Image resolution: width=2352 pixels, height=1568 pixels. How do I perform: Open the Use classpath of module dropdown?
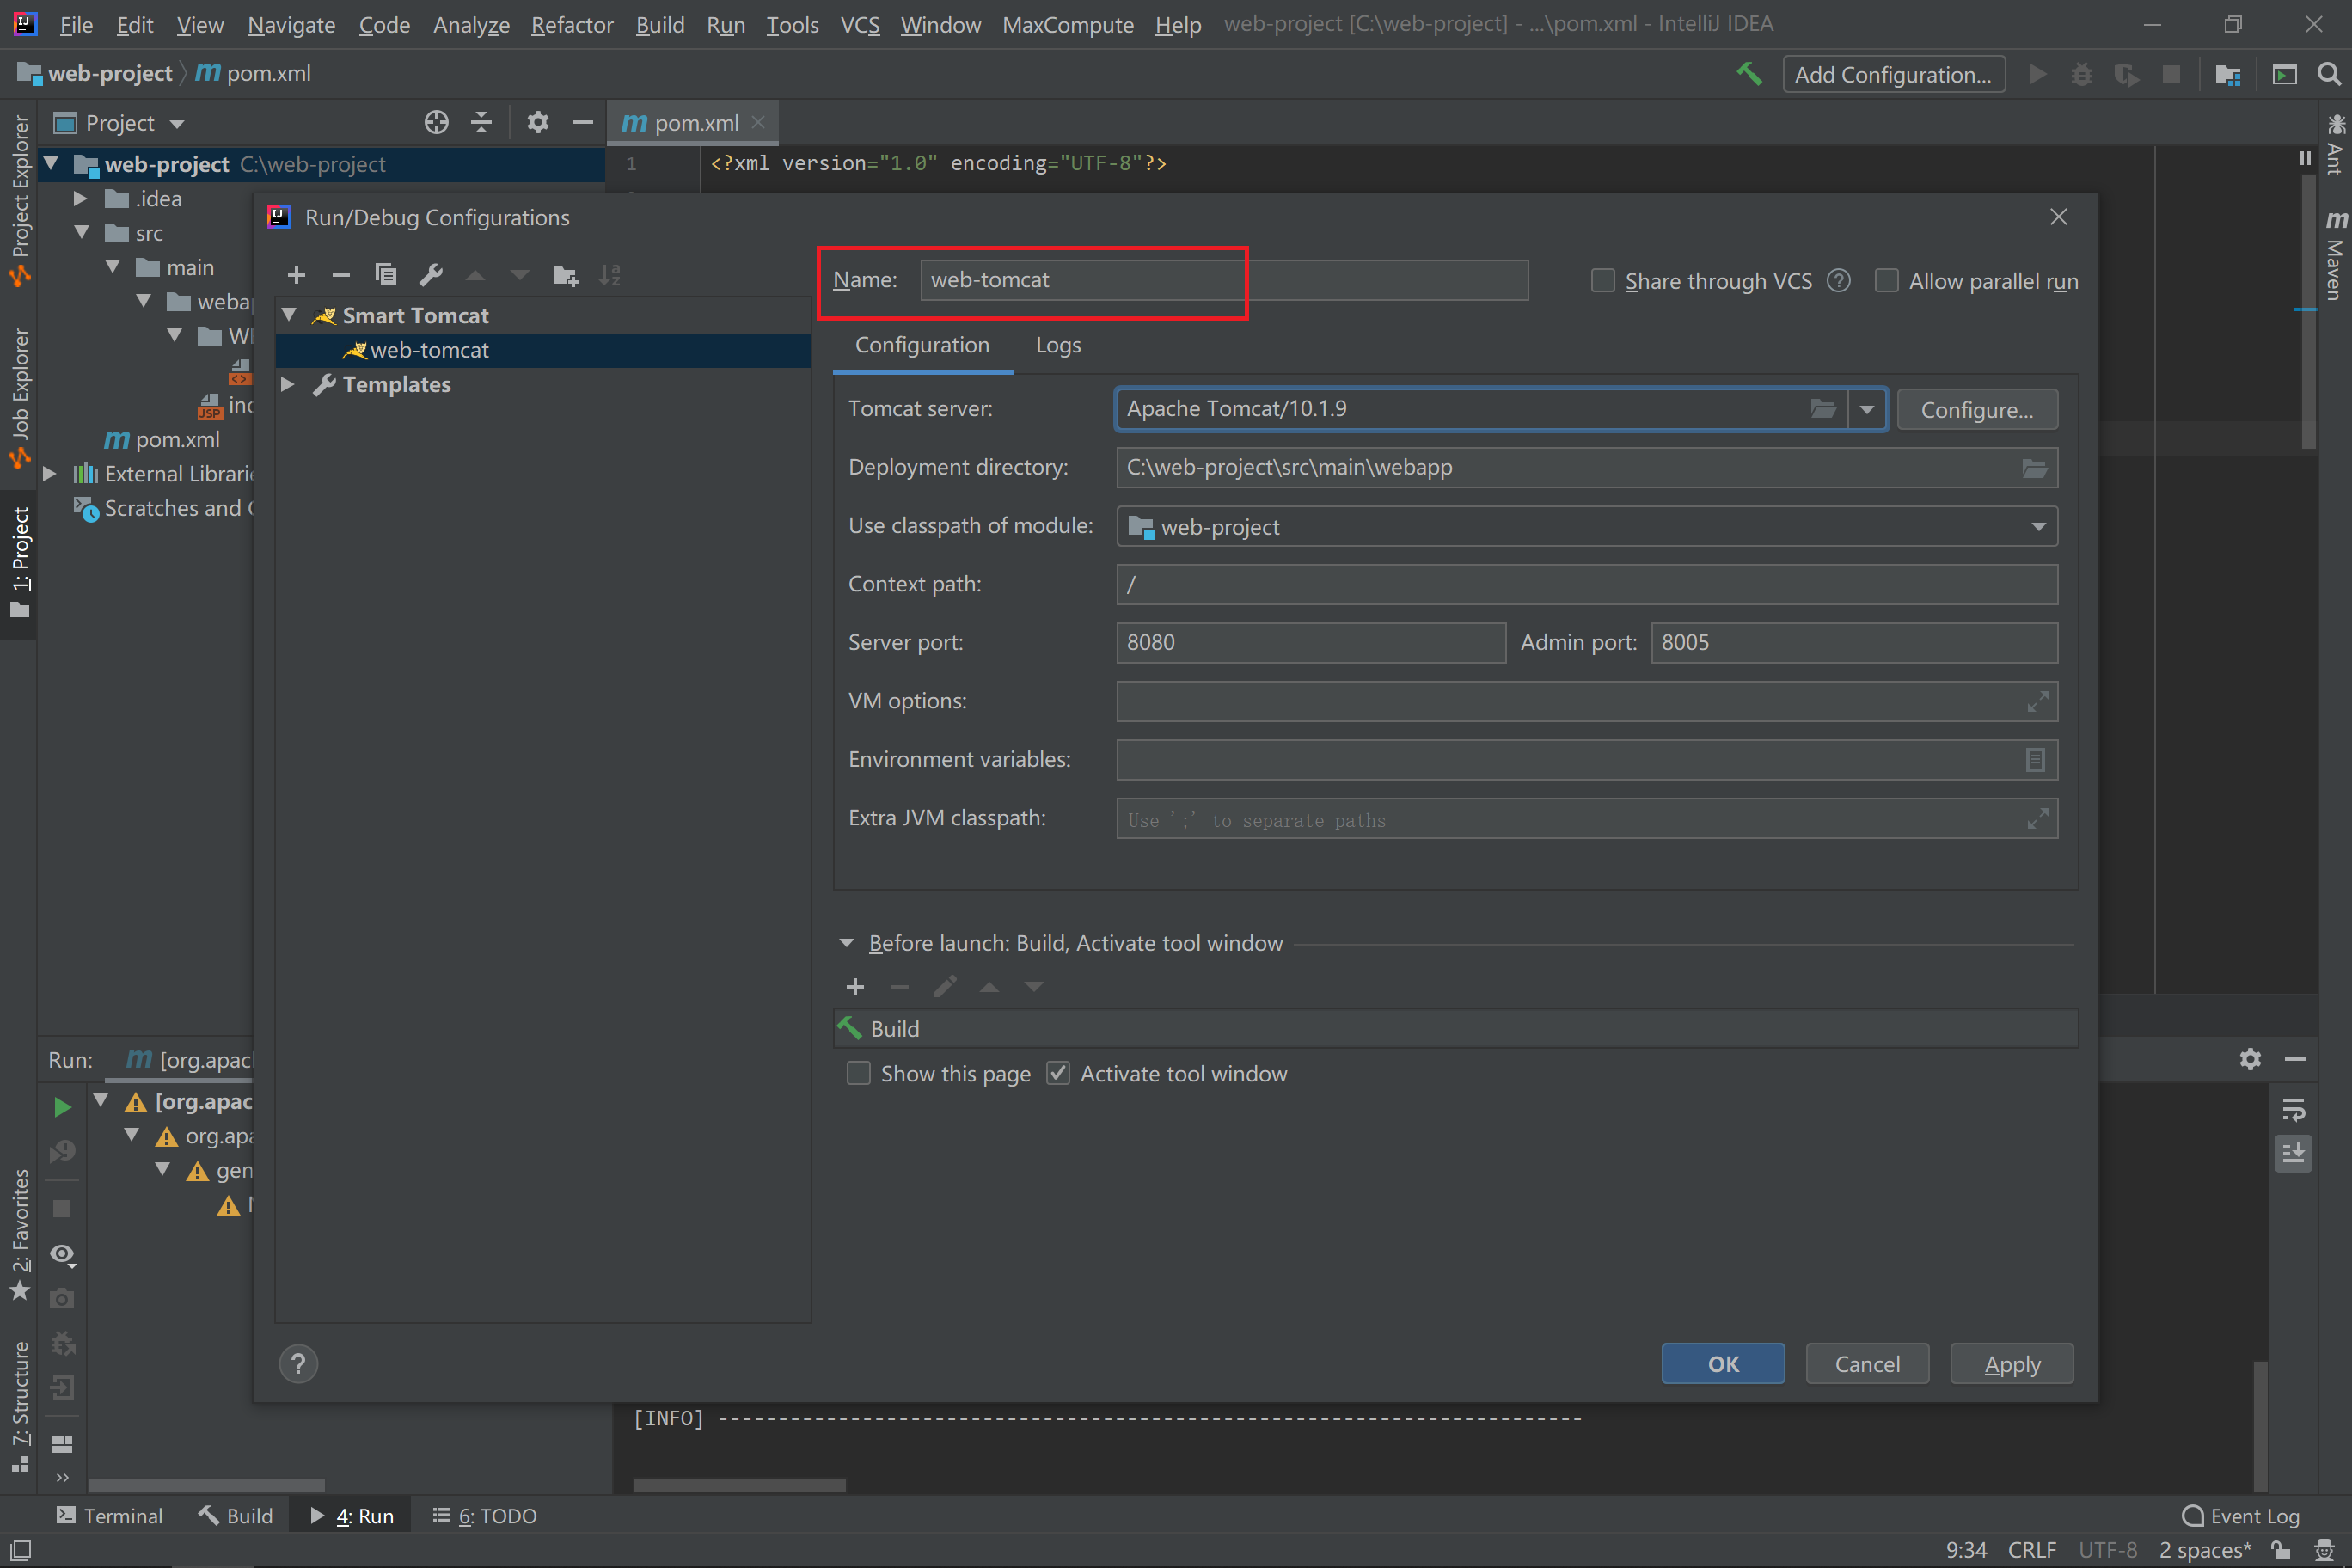[2038, 527]
